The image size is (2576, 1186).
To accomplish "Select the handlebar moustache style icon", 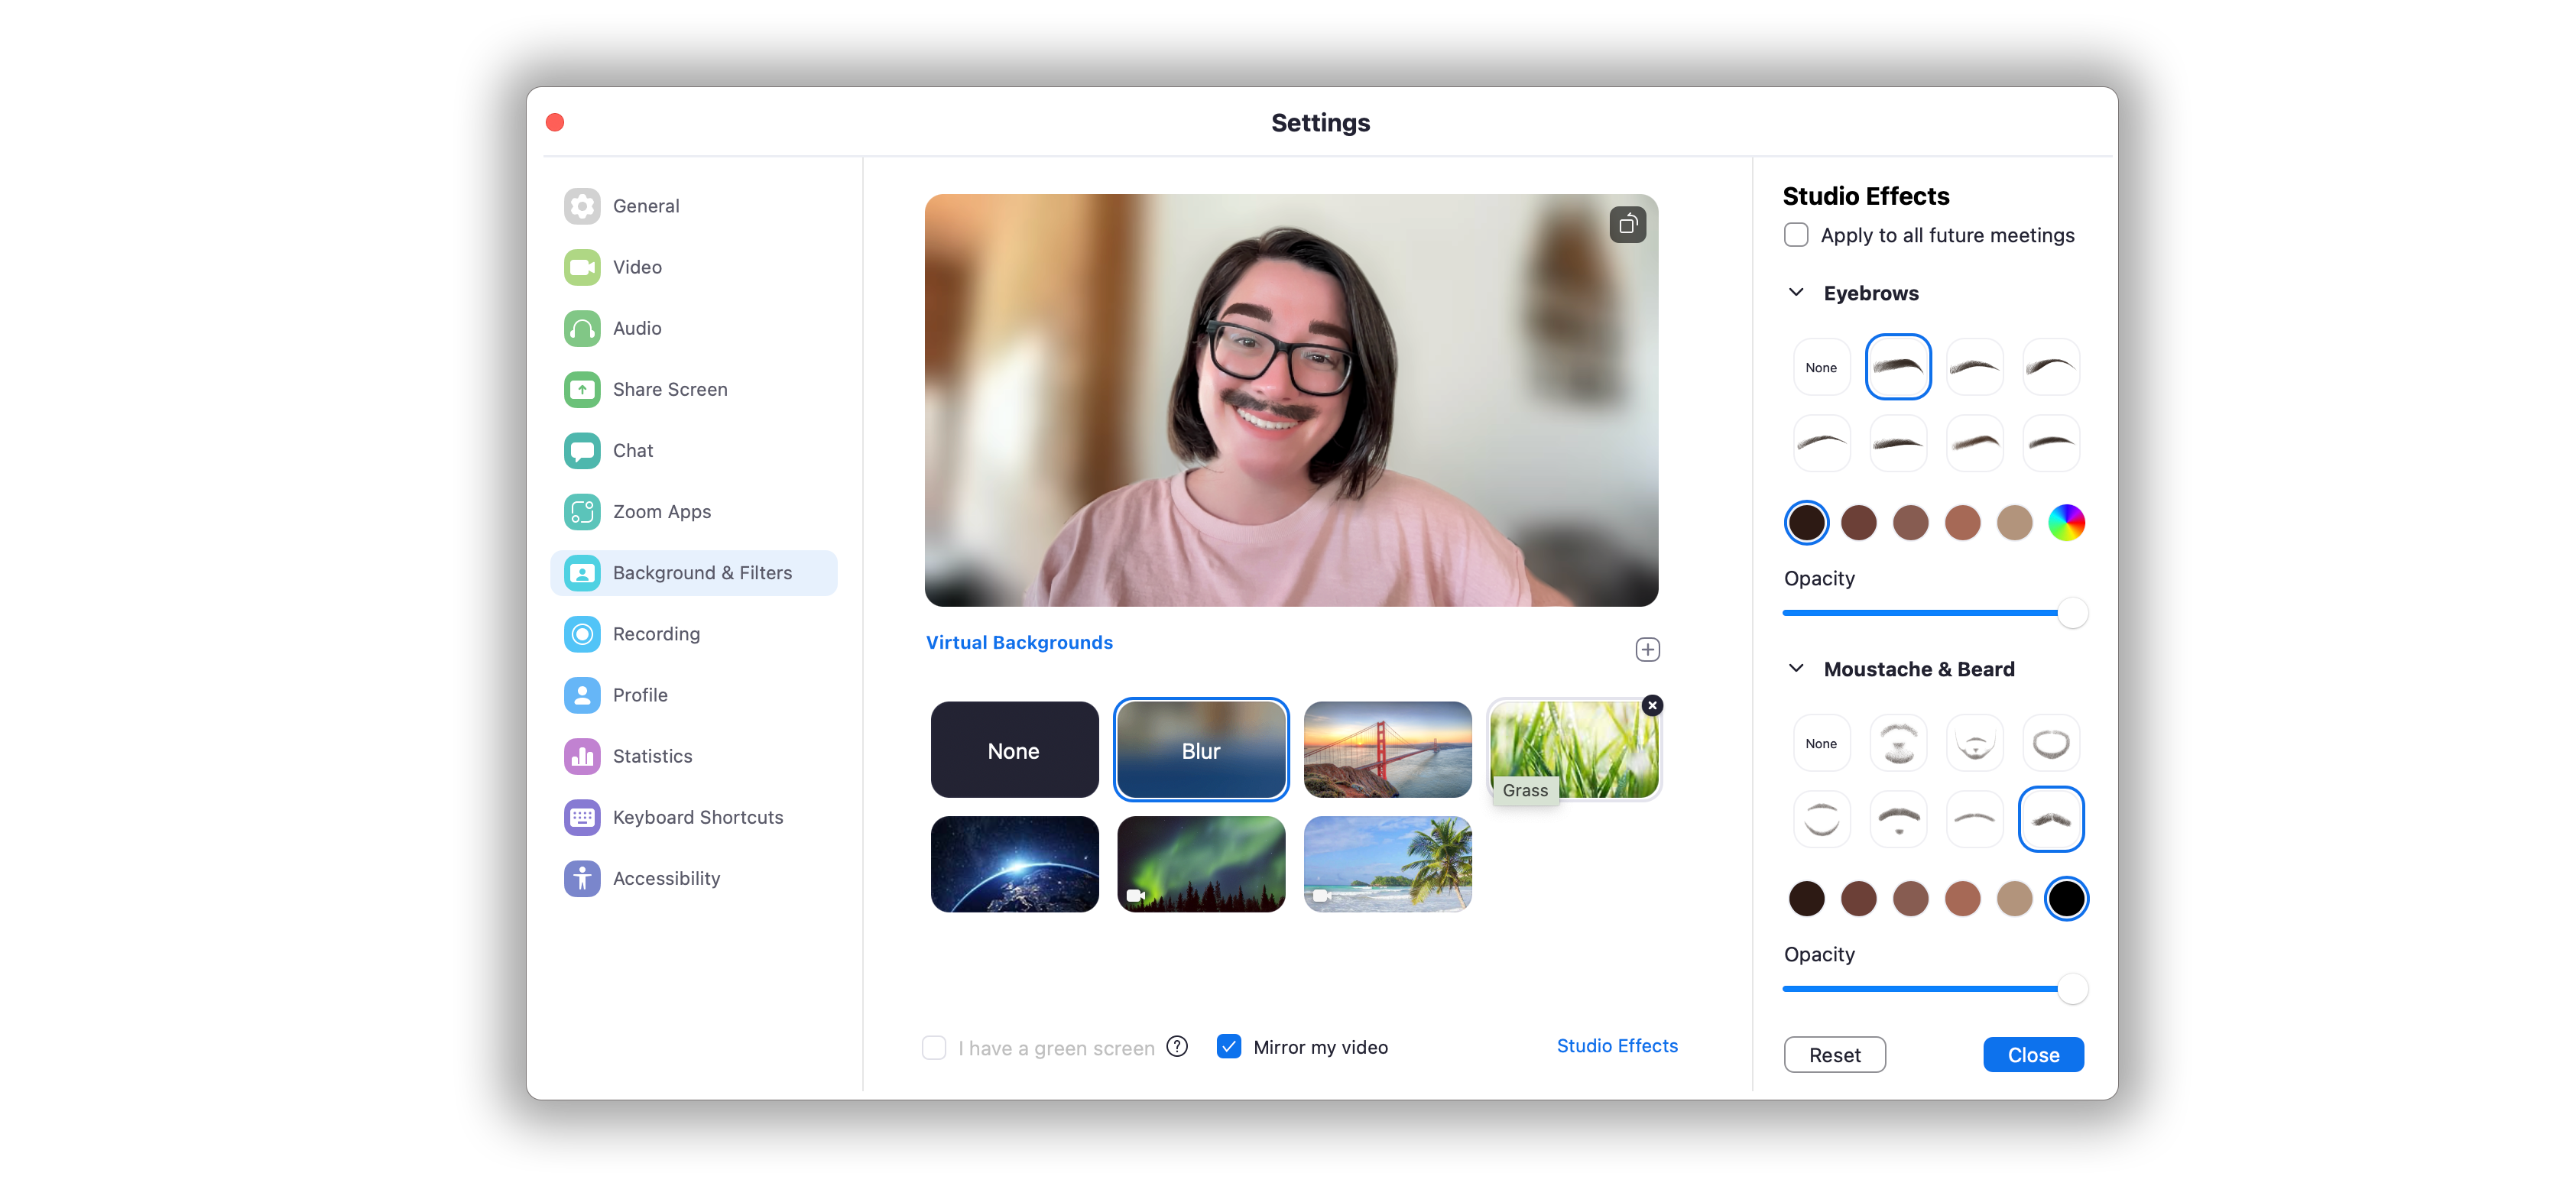I will (x=2050, y=819).
